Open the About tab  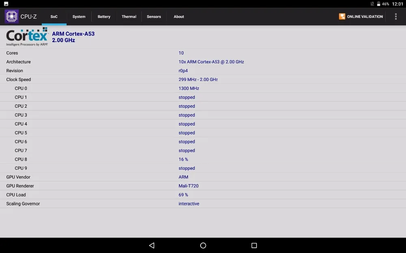coord(179,17)
